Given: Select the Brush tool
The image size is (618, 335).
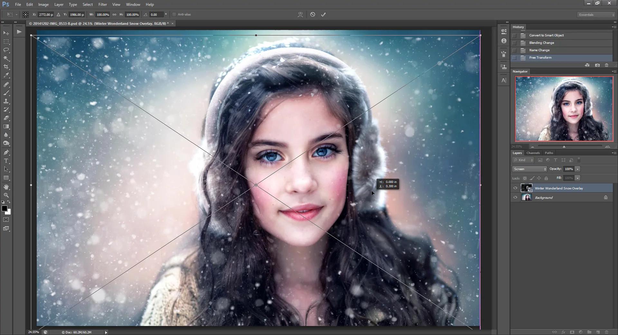Looking at the screenshot, I should (x=6, y=93).
